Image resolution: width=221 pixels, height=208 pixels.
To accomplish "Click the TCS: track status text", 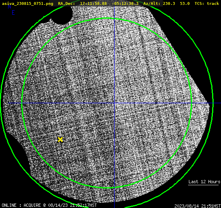I will [207, 4].
